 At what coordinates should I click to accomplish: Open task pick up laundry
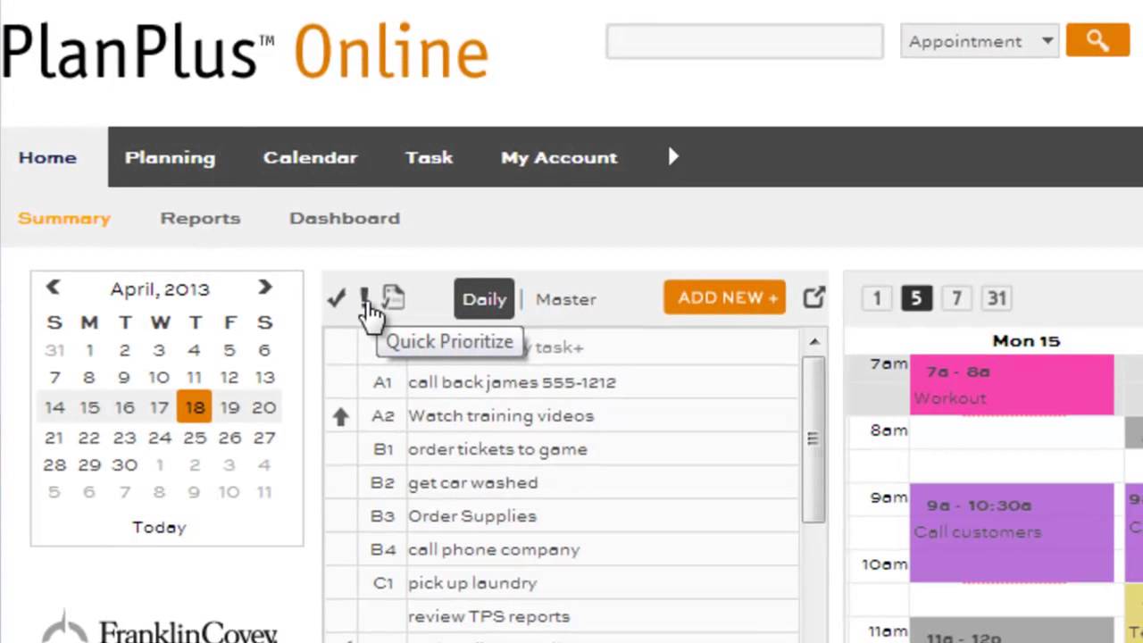coord(472,582)
